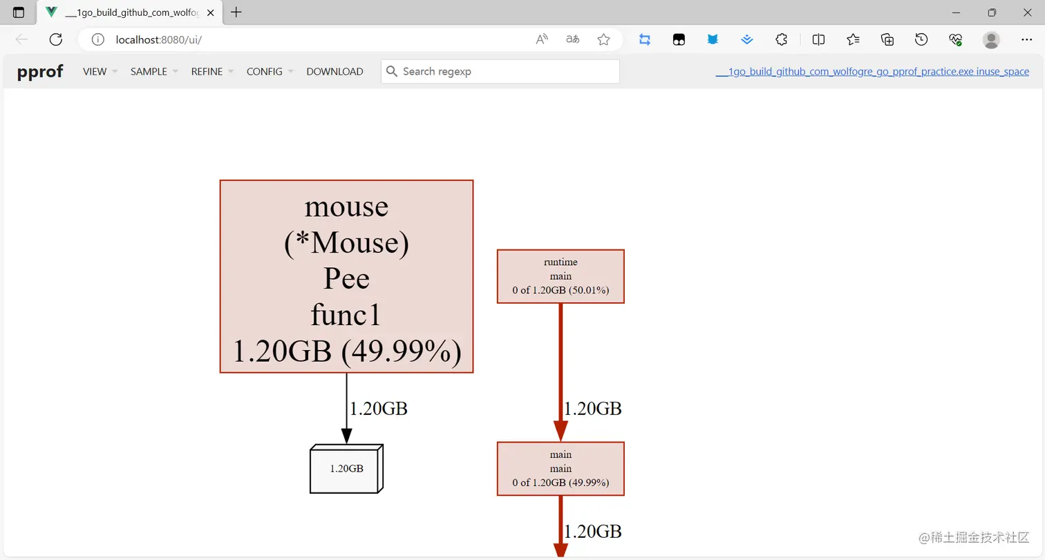Click the 1.20GB label below main main

[593, 532]
